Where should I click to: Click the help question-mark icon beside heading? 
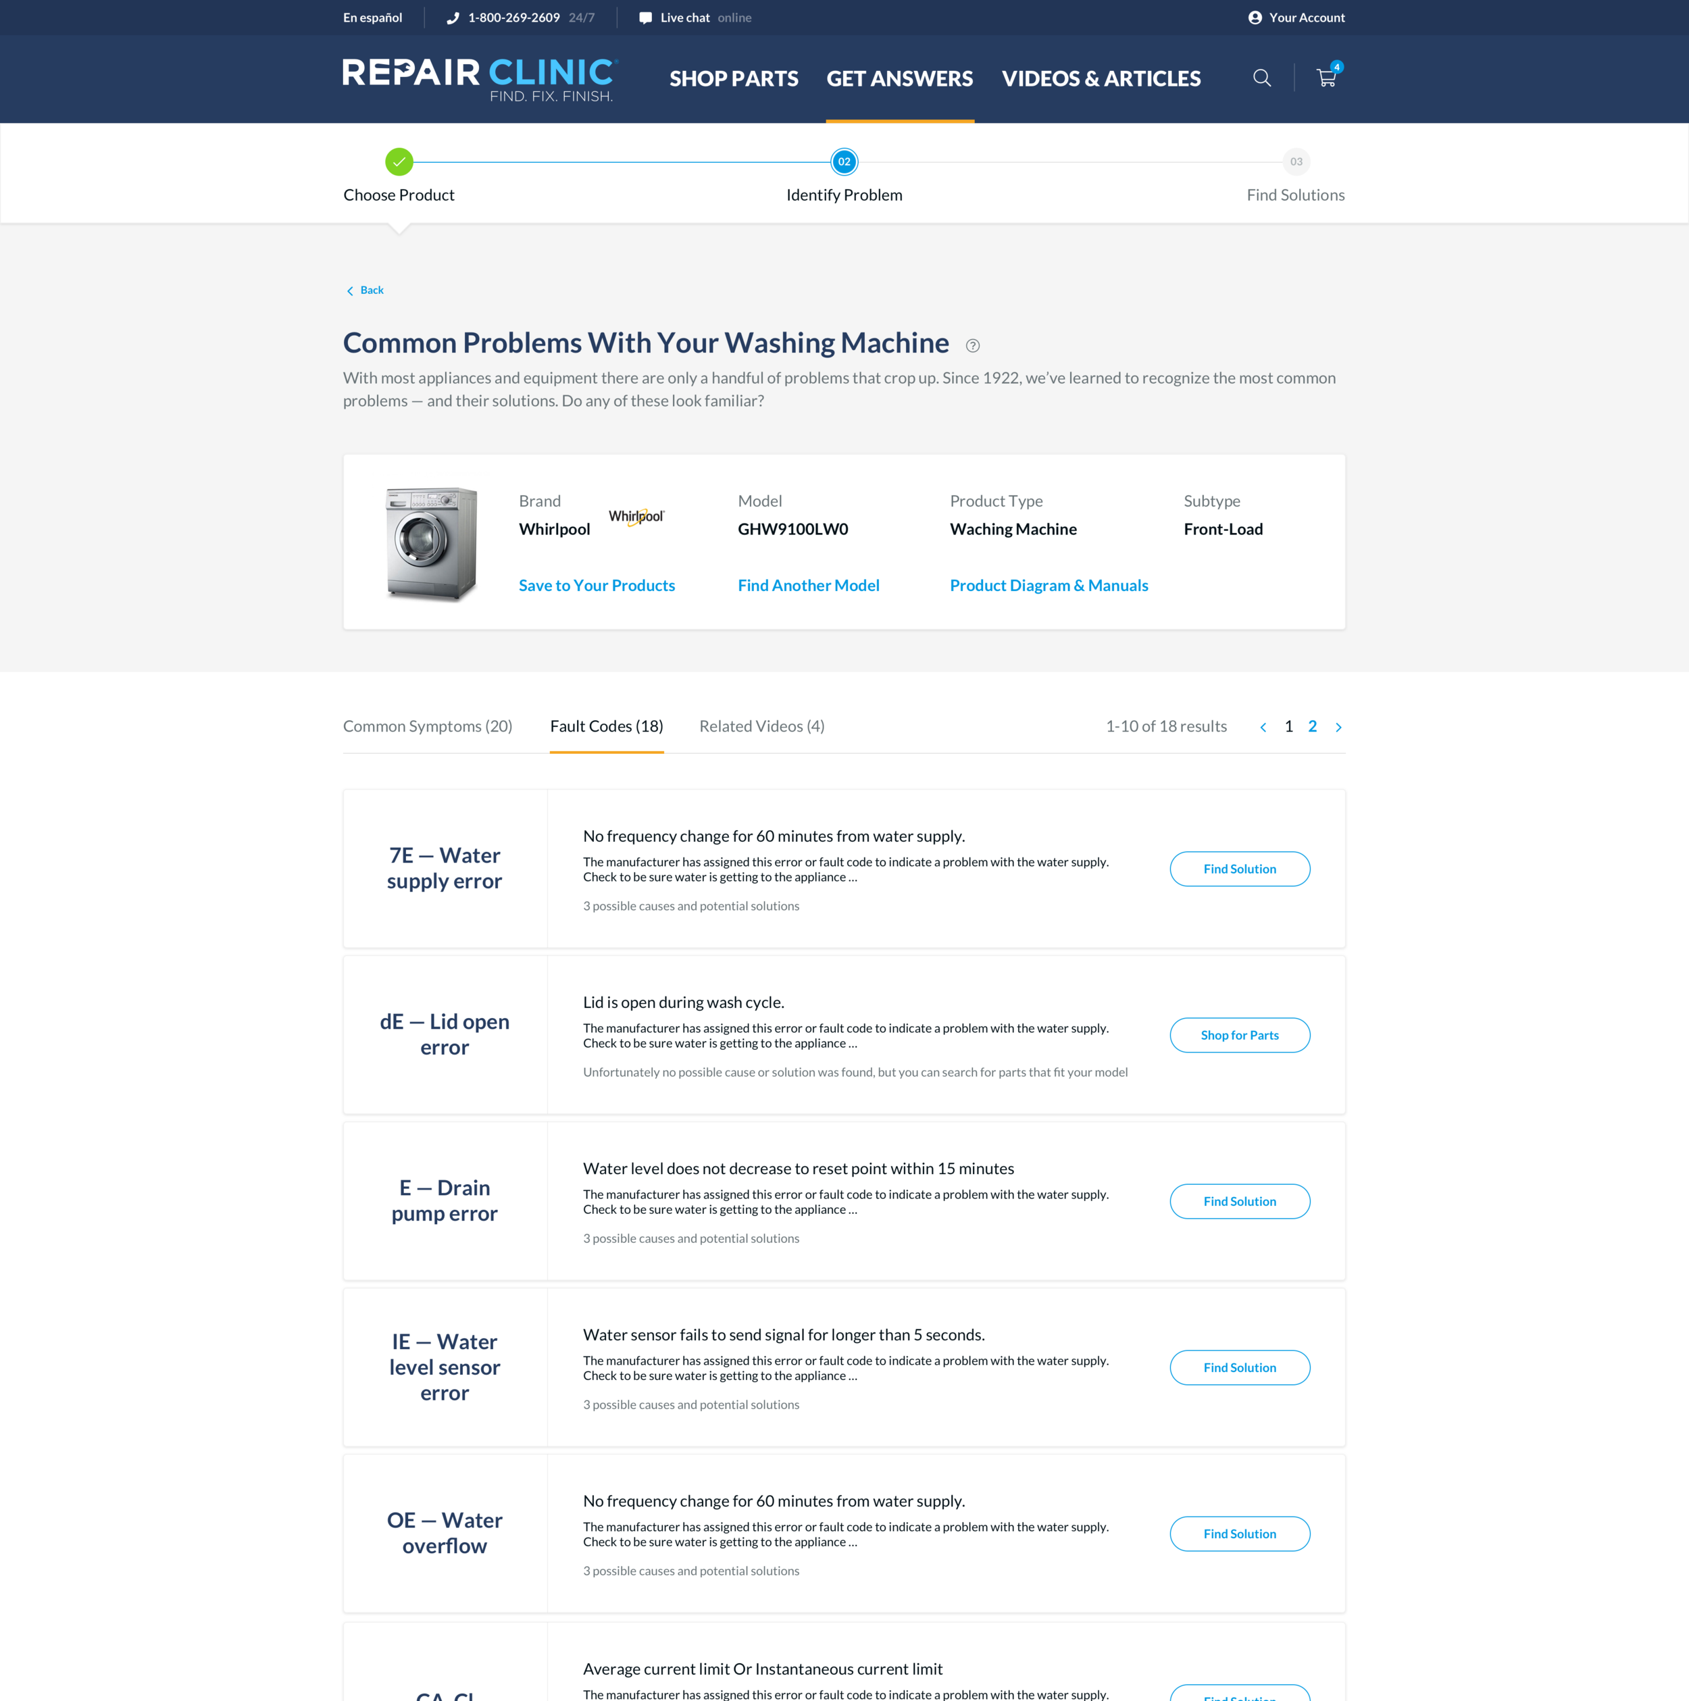pos(972,346)
